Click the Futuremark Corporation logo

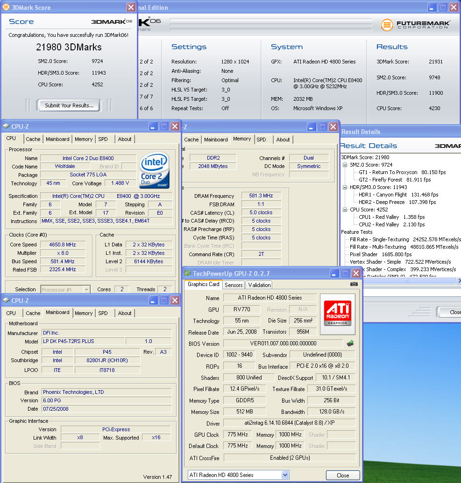(416, 25)
